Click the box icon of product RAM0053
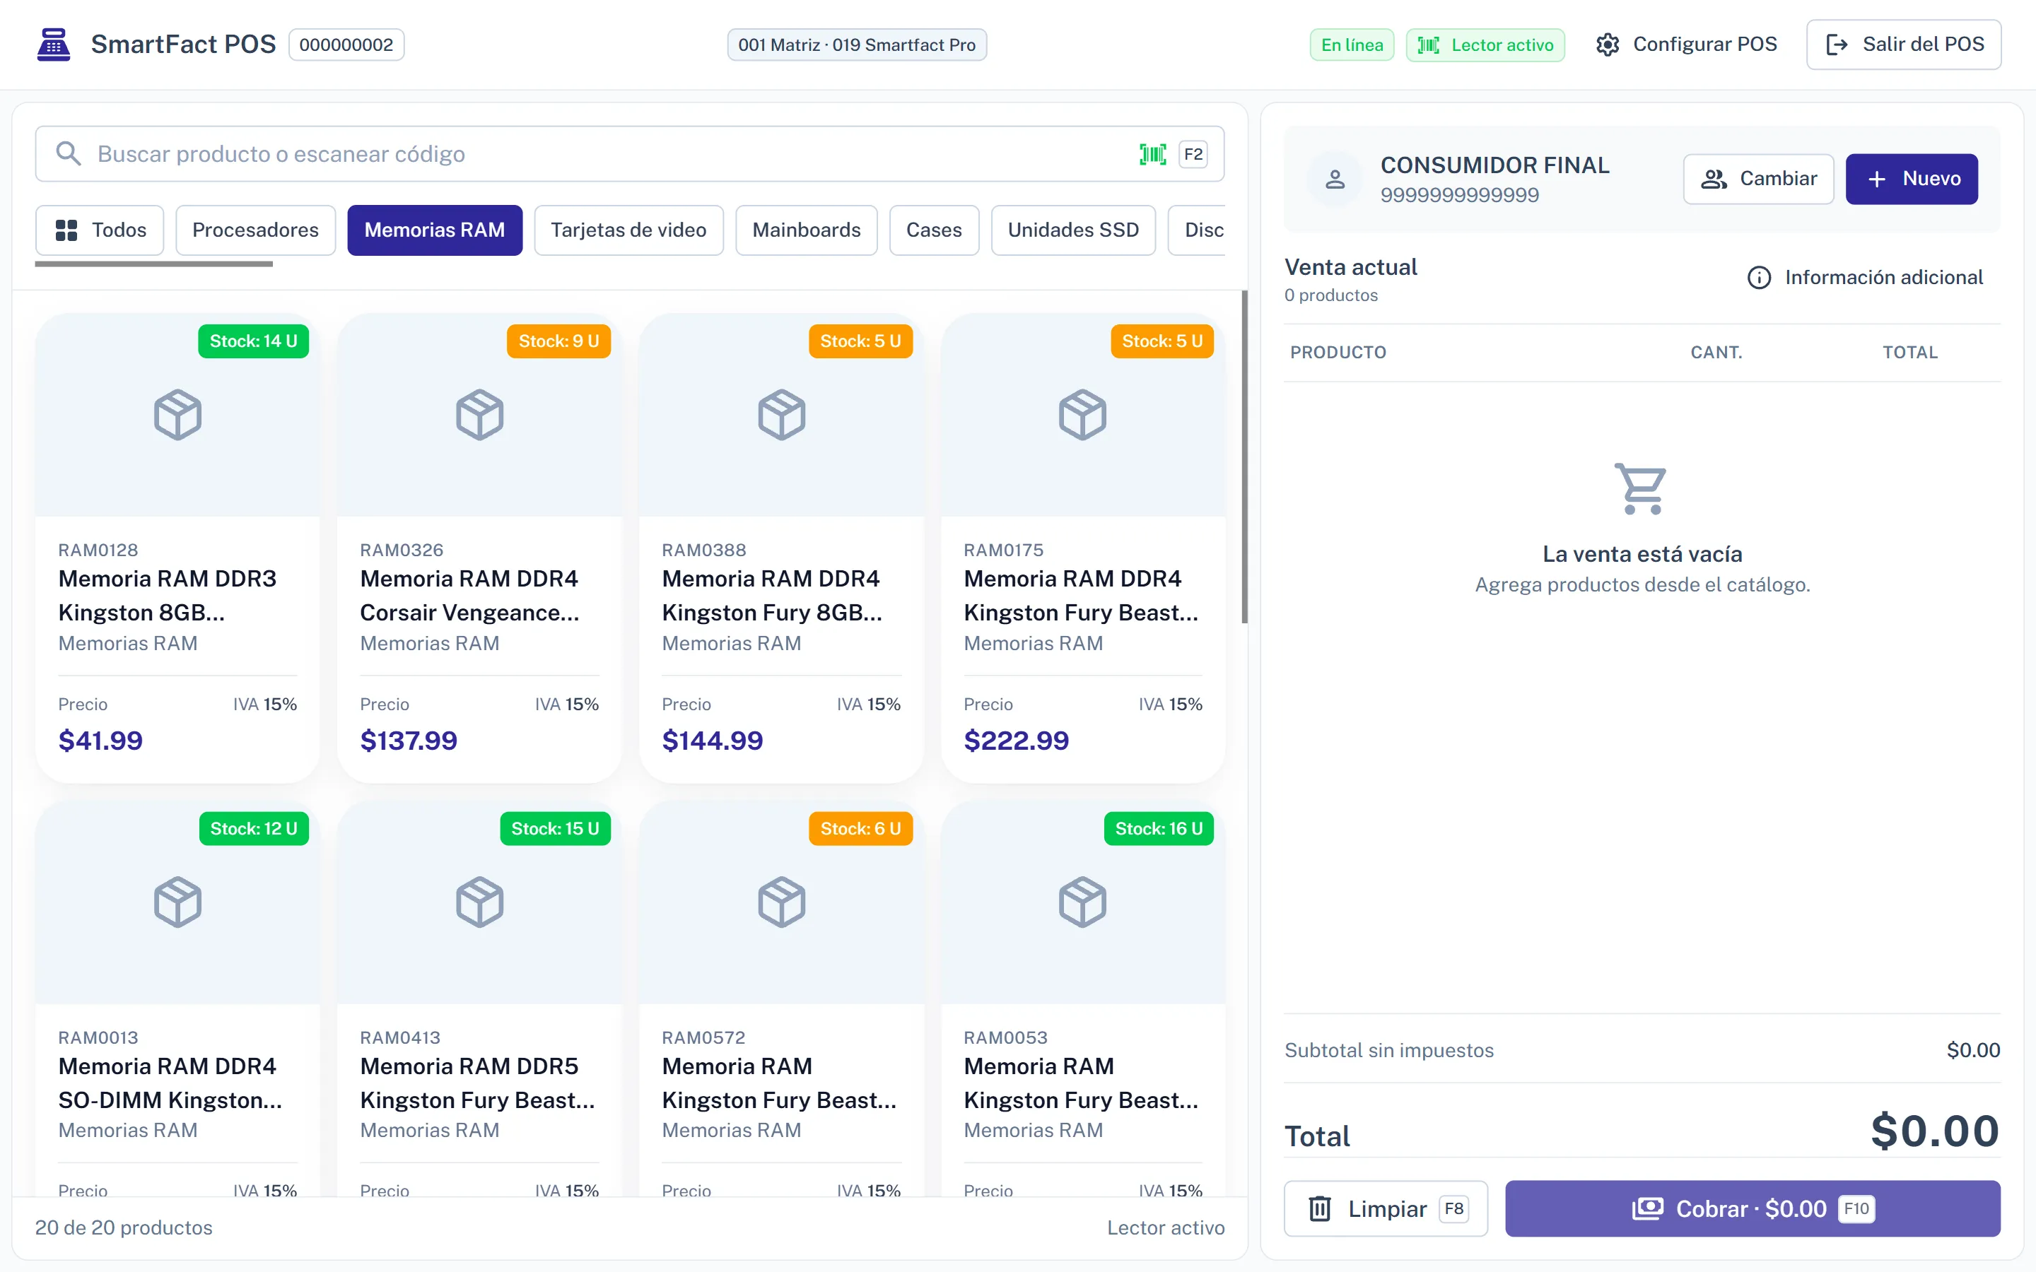2036x1272 pixels. pyautogui.click(x=1083, y=902)
